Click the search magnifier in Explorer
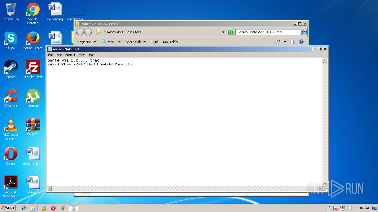 pos(304,32)
